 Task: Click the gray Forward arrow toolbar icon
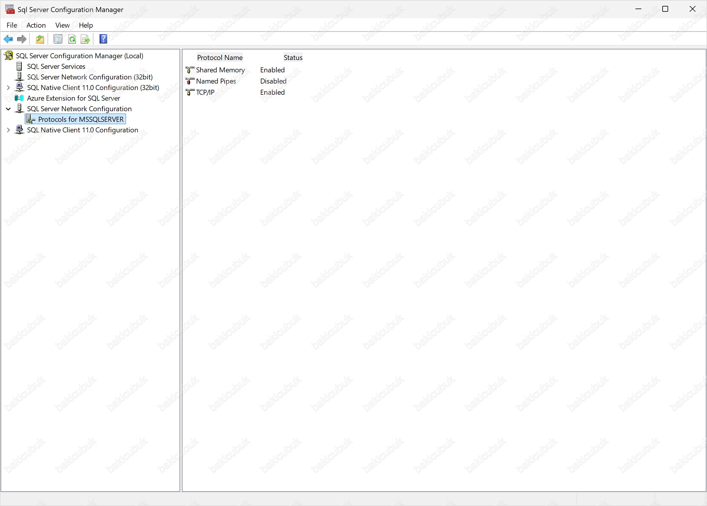tap(21, 39)
